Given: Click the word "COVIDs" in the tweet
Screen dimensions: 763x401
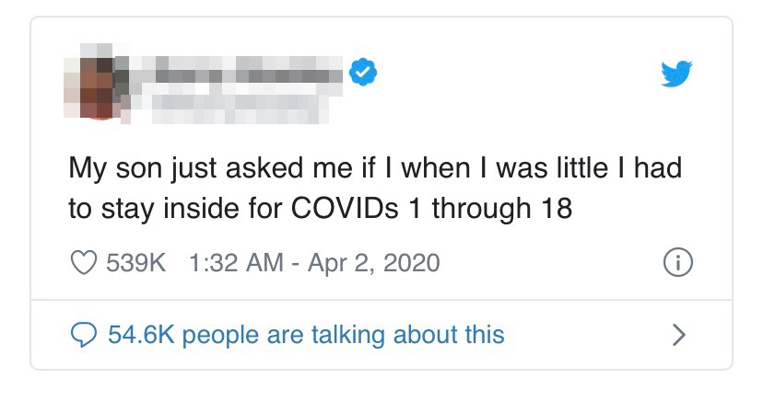Looking at the screenshot, I should pos(346,209).
